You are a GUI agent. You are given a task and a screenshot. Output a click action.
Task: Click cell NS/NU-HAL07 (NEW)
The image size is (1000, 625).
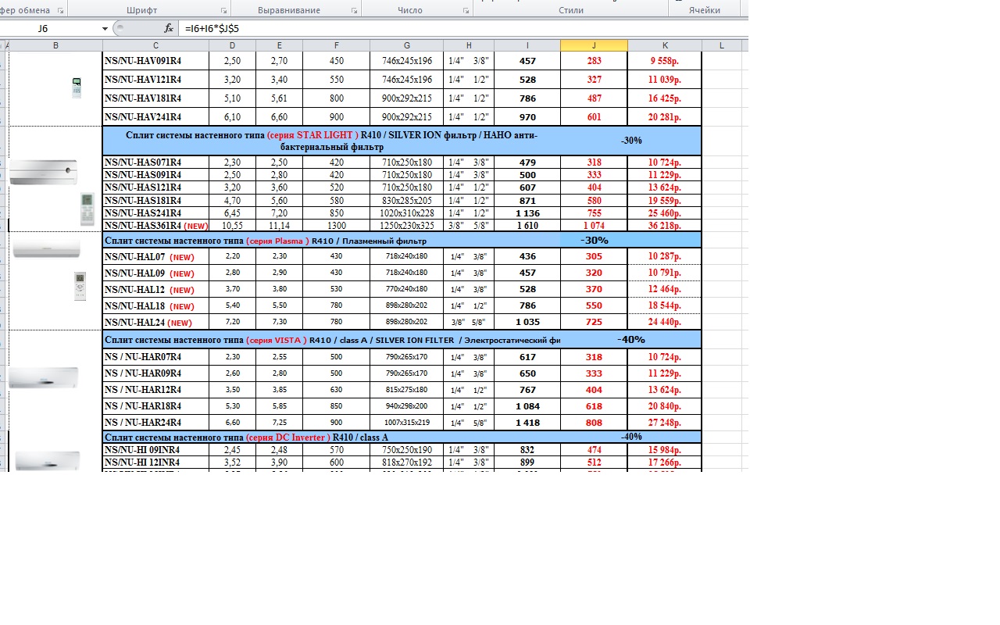click(155, 256)
